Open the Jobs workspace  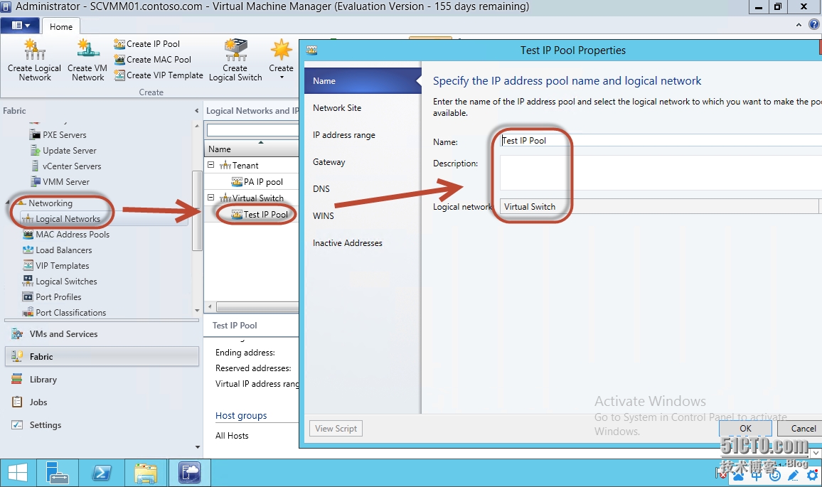[102, 402]
